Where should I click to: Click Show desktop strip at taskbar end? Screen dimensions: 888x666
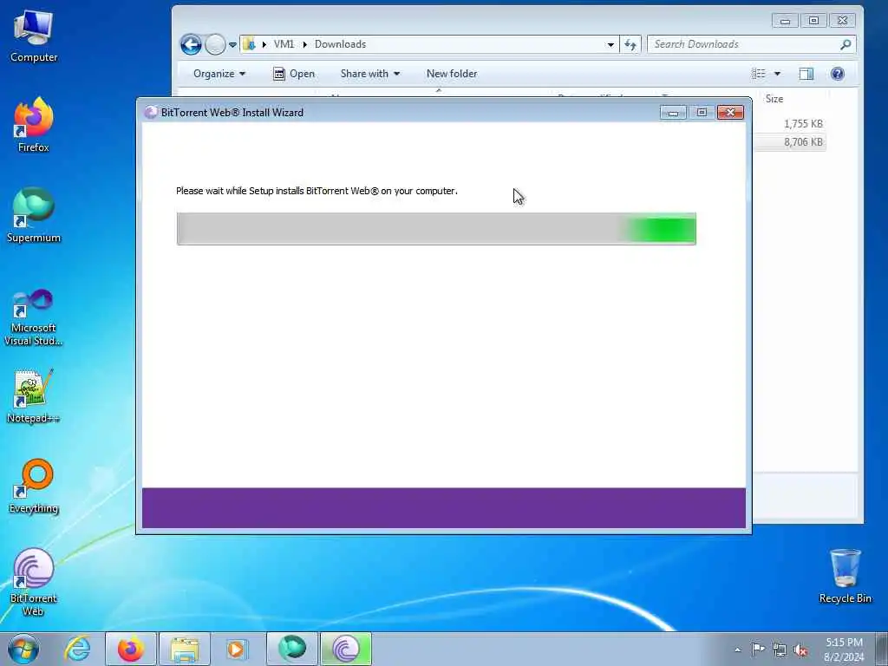(882, 649)
